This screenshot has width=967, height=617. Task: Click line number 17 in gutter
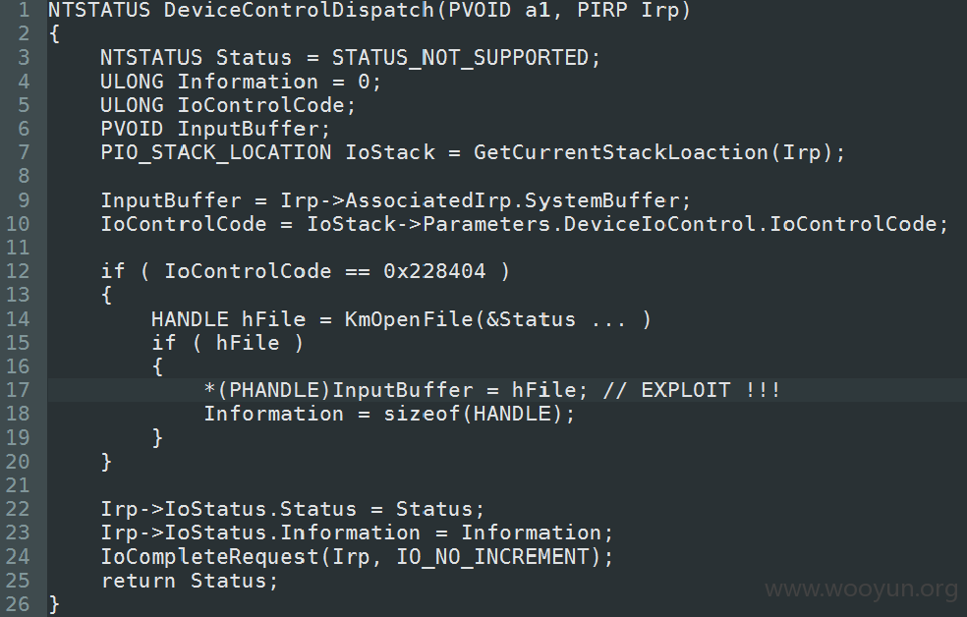(18, 390)
